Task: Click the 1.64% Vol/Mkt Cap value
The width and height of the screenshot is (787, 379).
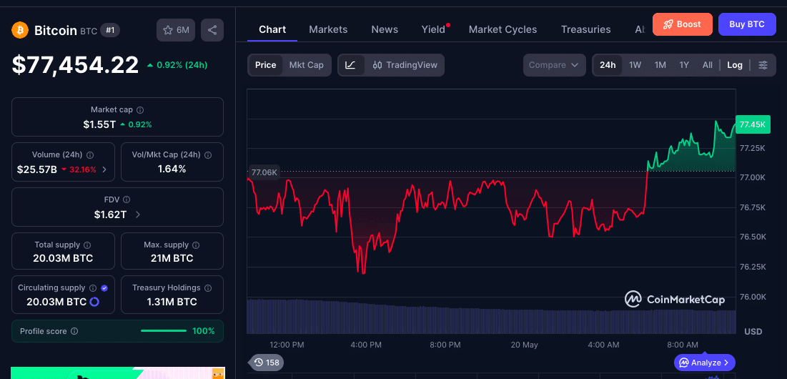Action: pyautogui.click(x=172, y=169)
